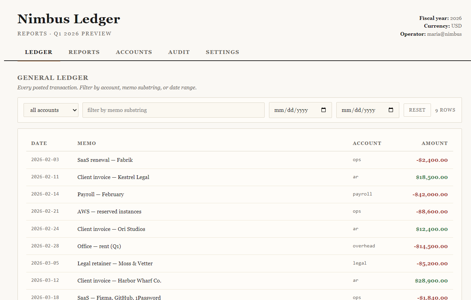Click the AMOUNT column header
471x300 pixels.
(435, 143)
